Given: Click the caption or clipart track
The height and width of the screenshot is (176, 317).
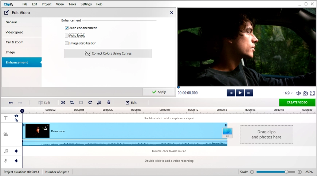Looking at the screenshot, I should pyautogui.click(x=169, y=118).
